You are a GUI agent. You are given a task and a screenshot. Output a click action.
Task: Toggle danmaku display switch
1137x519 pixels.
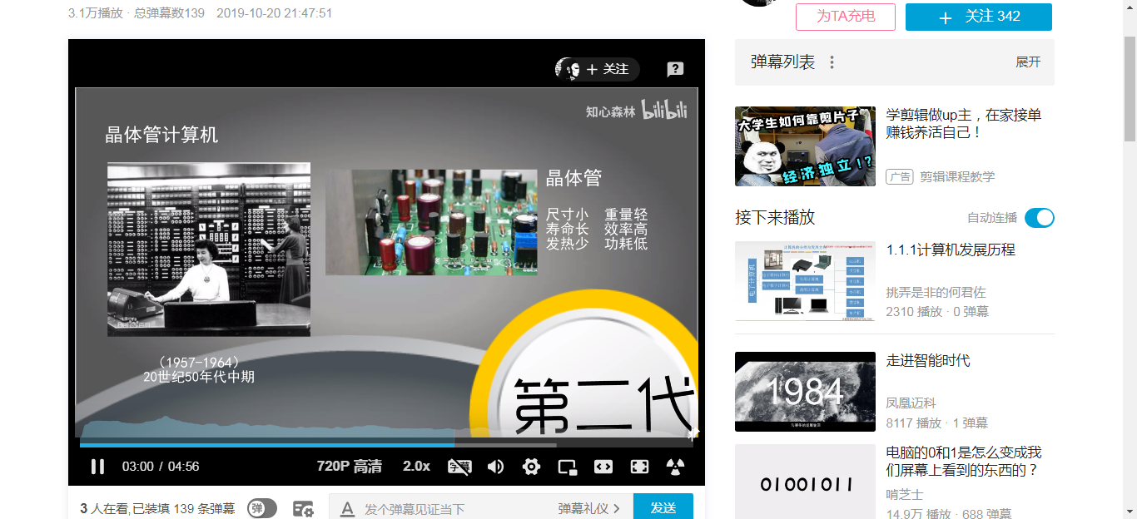coord(262,509)
